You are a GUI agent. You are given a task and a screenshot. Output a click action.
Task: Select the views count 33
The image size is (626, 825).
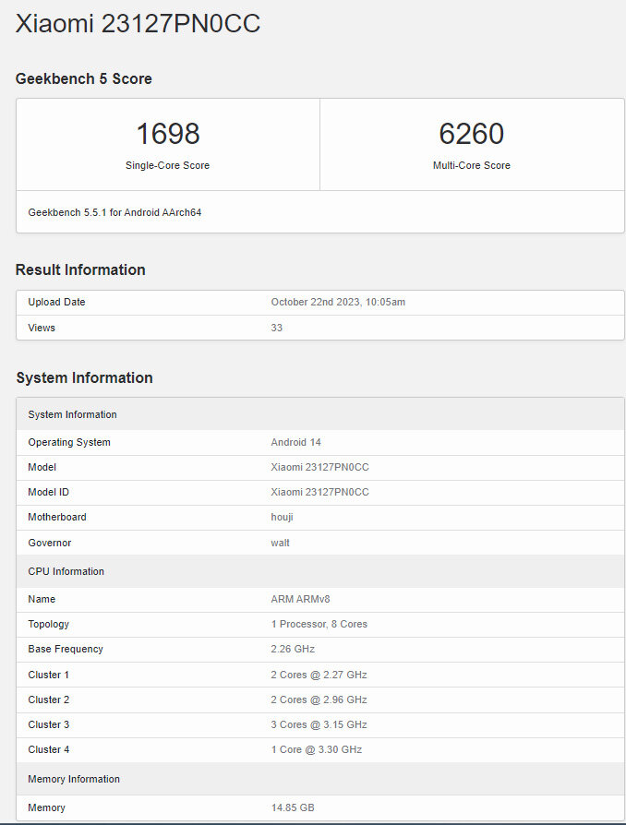pos(276,328)
